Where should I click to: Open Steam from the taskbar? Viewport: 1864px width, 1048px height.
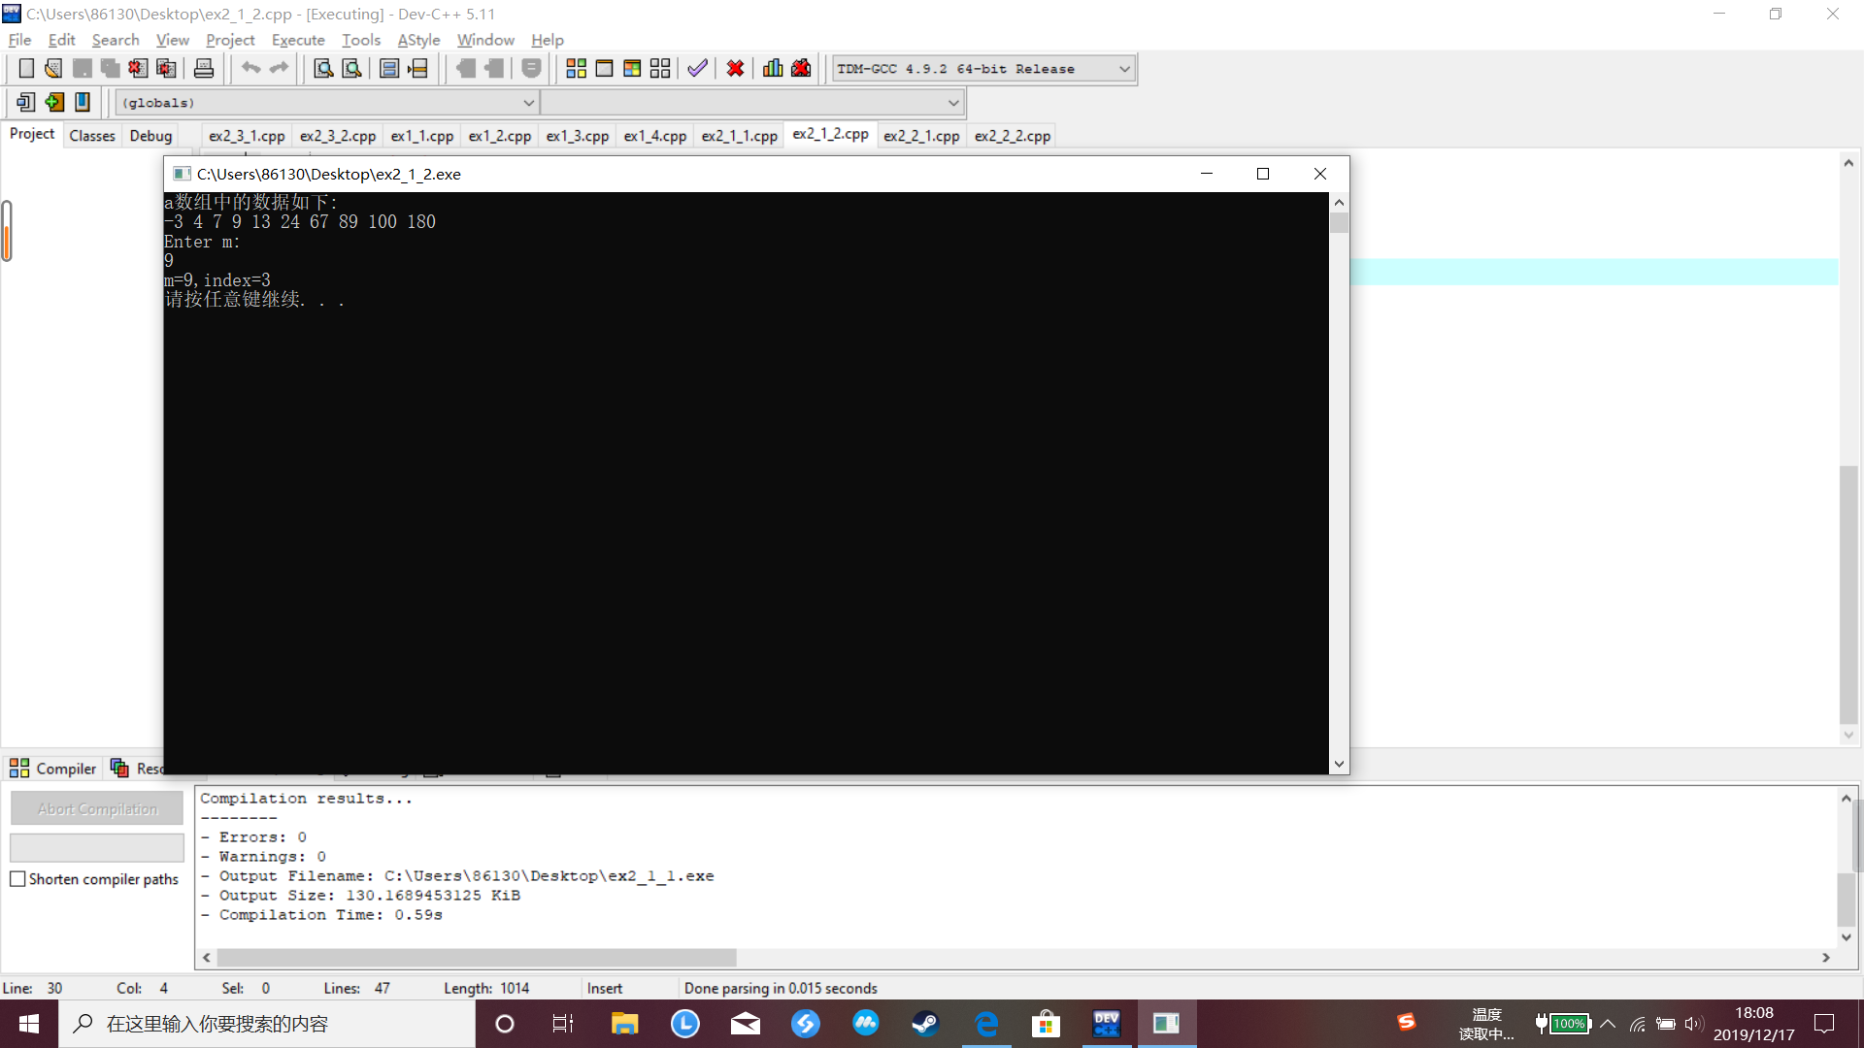click(925, 1024)
